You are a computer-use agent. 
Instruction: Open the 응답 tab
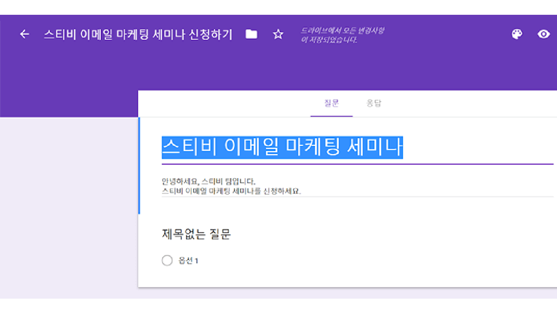pyautogui.click(x=374, y=103)
